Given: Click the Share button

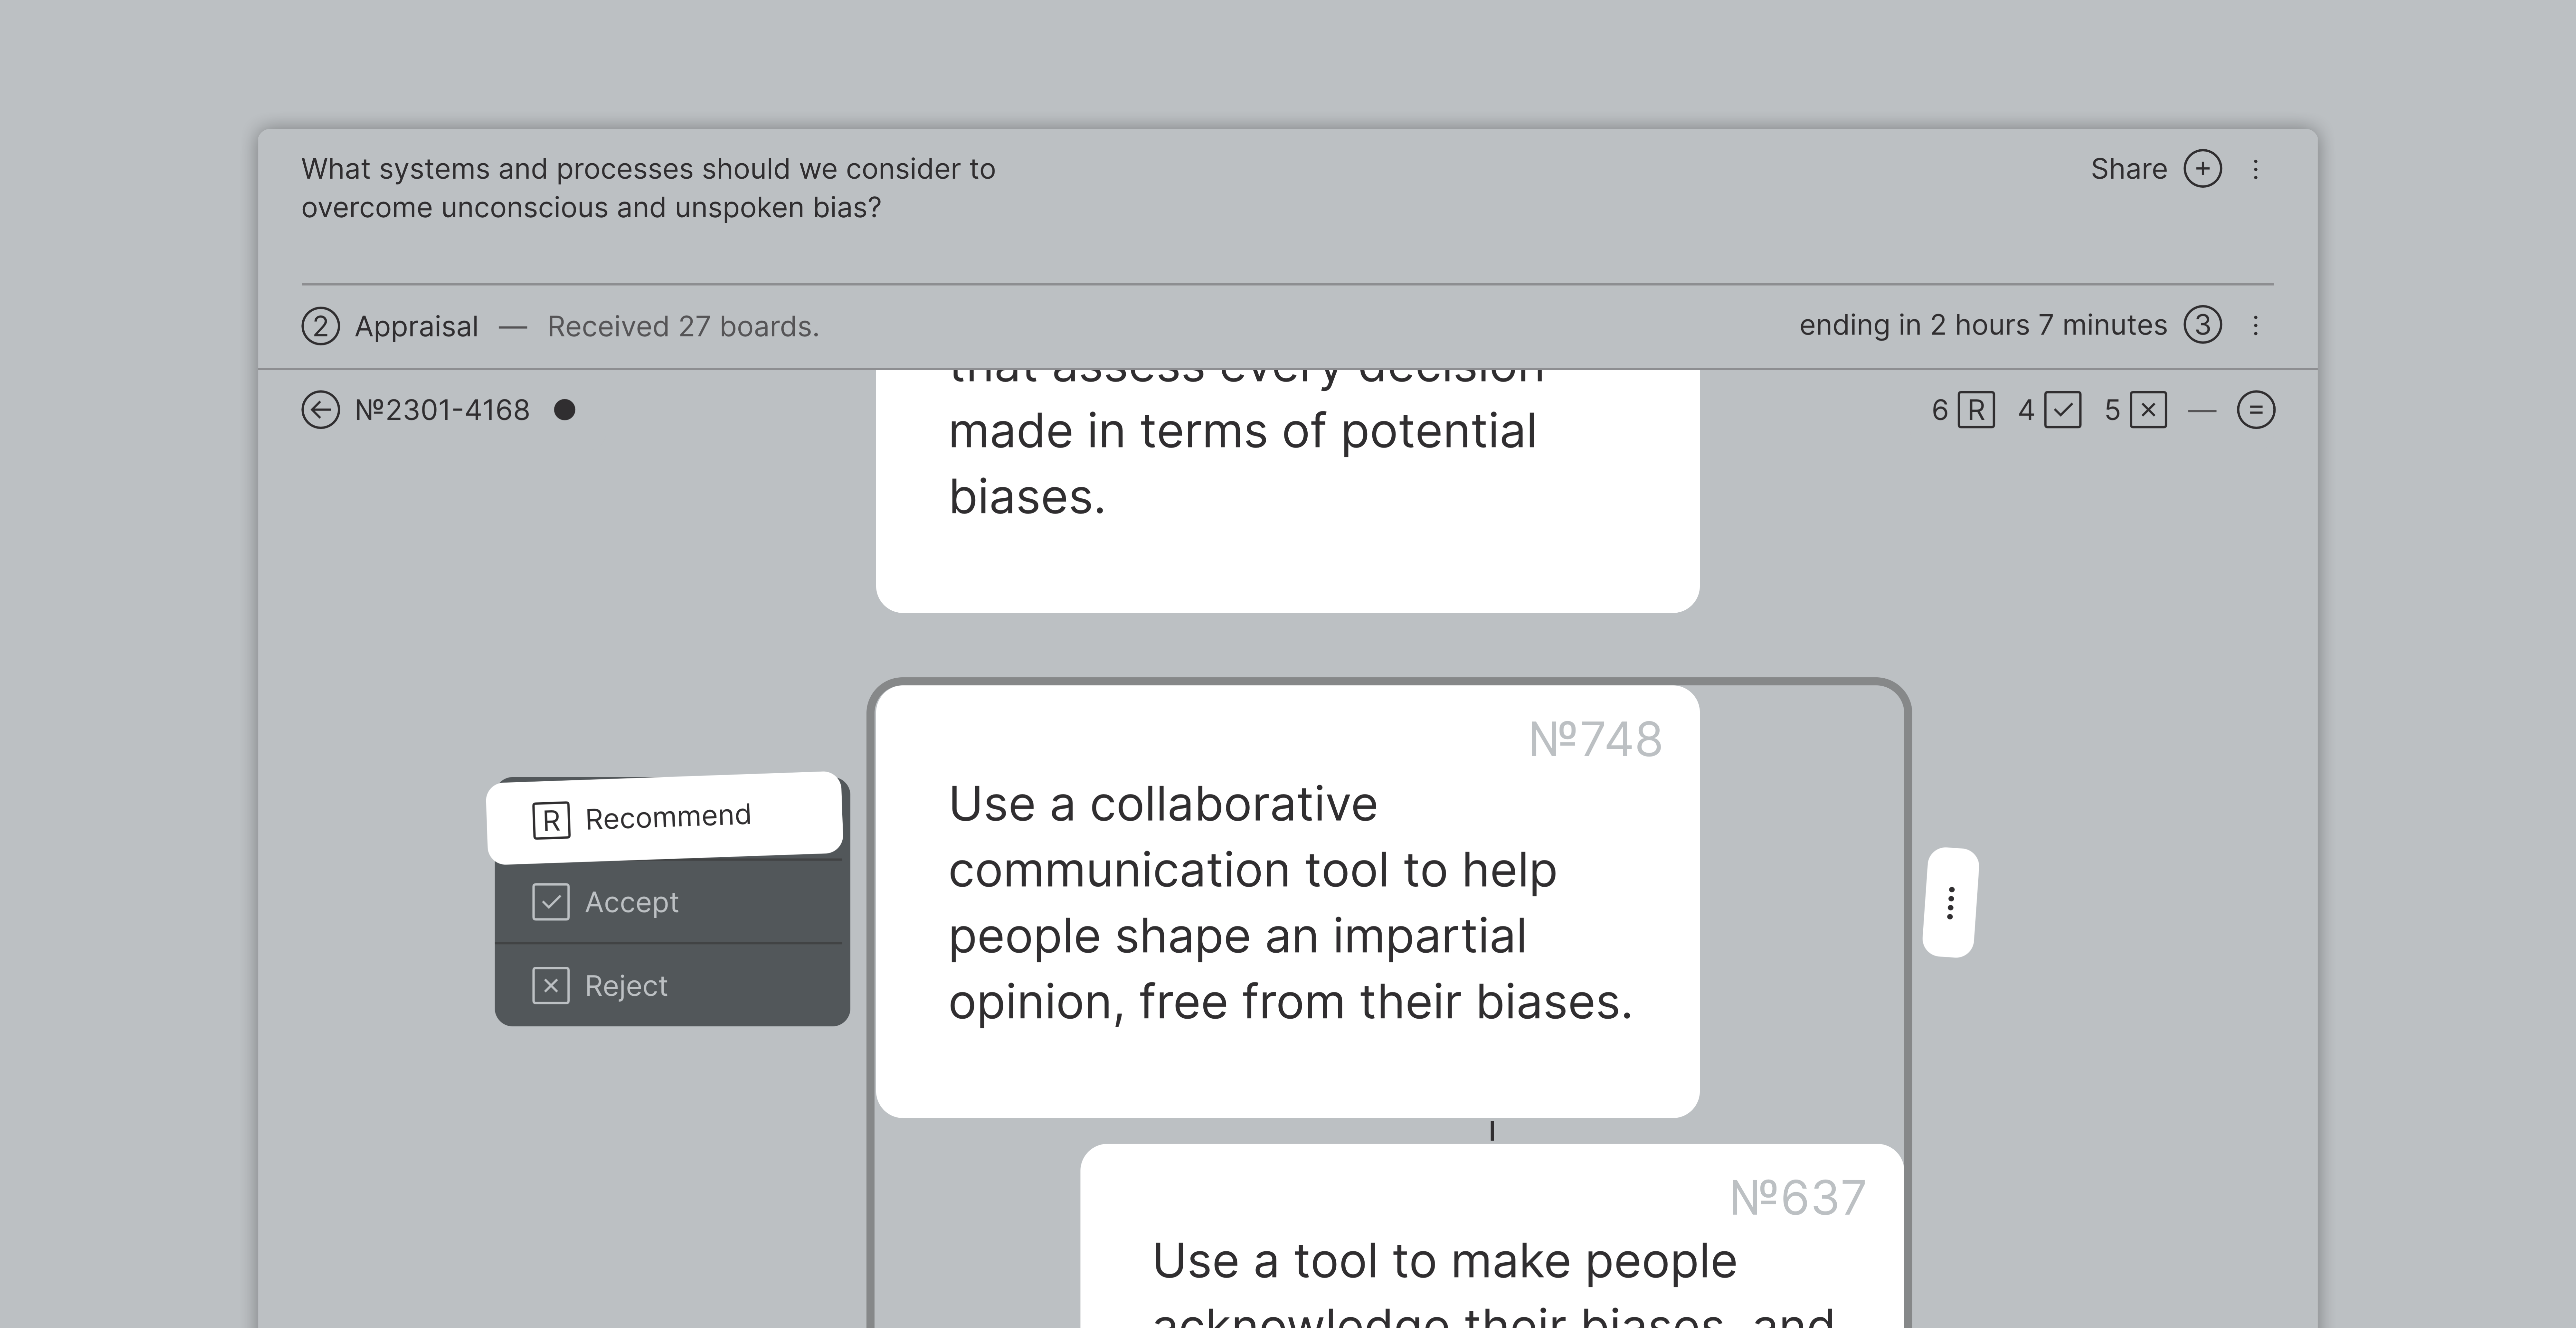Looking at the screenshot, I should click(x=2128, y=169).
